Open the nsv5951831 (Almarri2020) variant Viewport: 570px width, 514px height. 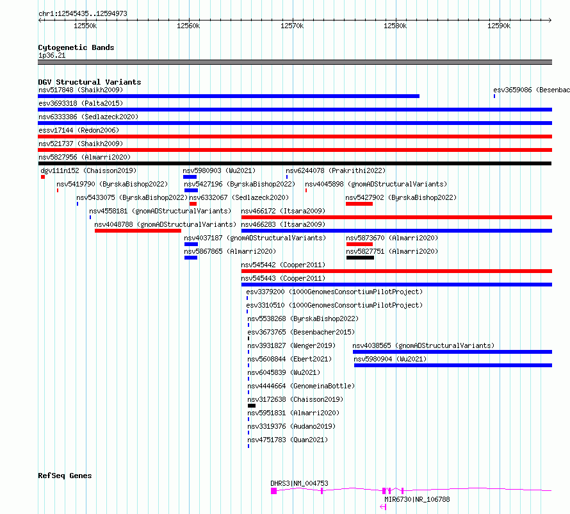click(293, 413)
